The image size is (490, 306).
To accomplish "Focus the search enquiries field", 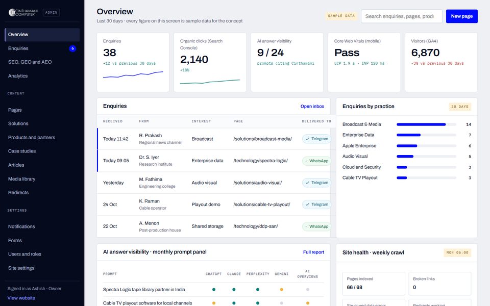I will click(402, 16).
